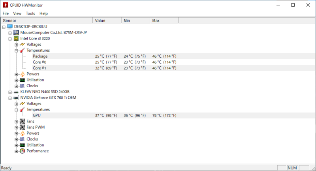Expand the GPU Utilization branch

coord(16,145)
